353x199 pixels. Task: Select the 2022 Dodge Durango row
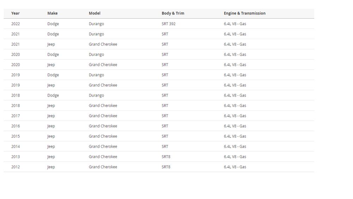pyautogui.click(x=159, y=24)
